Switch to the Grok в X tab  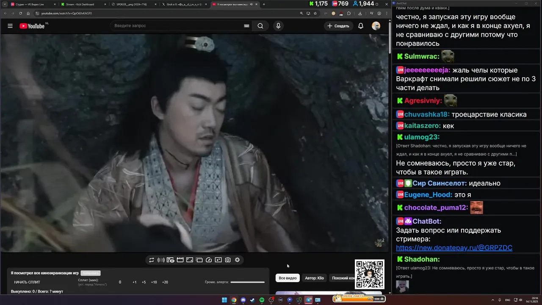184,4
